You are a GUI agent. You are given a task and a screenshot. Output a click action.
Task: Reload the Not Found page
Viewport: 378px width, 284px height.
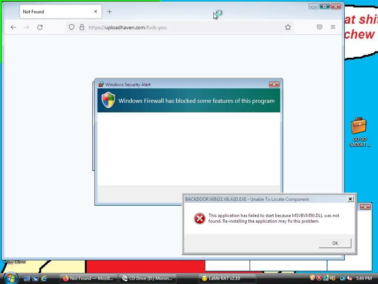(x=40, y=27)
